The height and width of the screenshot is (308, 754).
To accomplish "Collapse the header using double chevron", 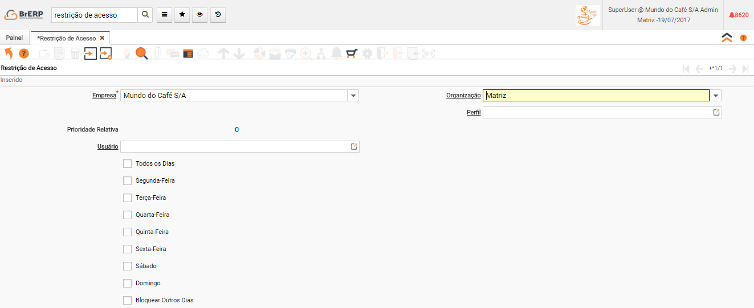I will [727, 38].
